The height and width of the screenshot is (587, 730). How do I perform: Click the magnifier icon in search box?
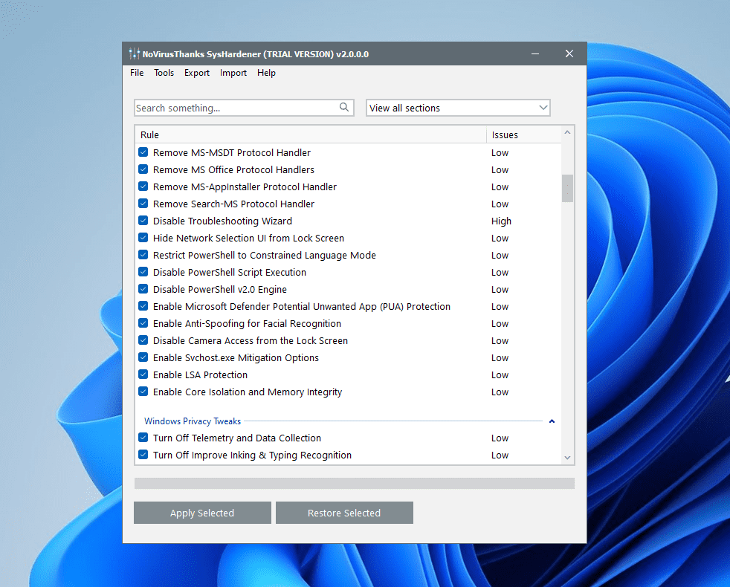[x=344, y=108]
